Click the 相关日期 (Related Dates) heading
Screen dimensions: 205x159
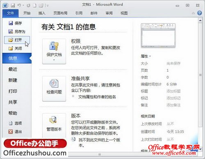point(148,116)
